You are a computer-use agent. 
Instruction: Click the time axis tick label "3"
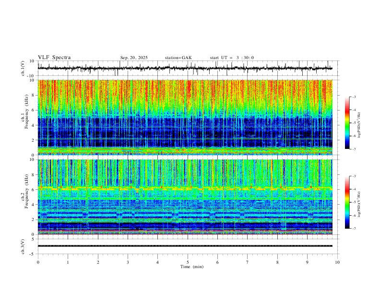tap(128, 262)
